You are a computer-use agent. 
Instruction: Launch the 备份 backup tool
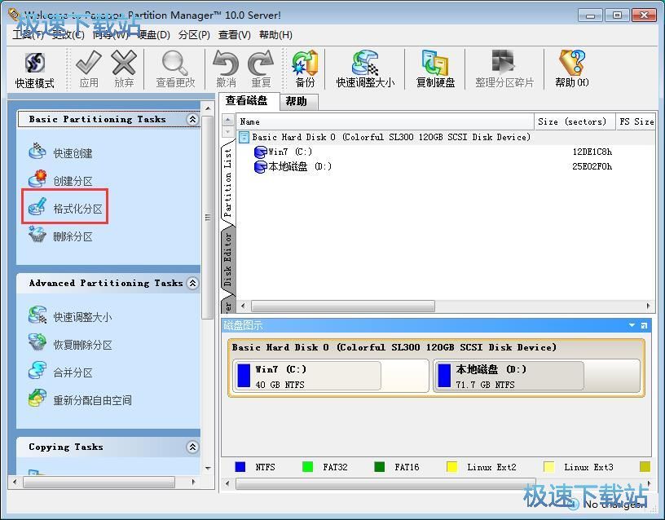pos(305,69)
